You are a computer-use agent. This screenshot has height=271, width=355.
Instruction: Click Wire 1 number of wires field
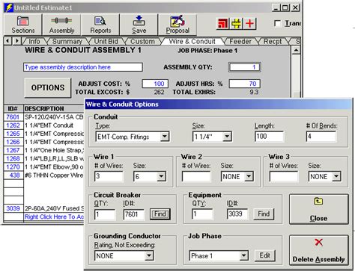point(109,176)
